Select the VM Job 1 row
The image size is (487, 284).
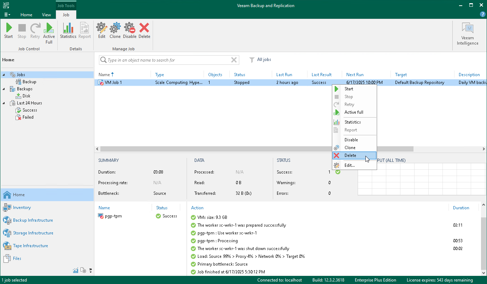coord(291,83)
